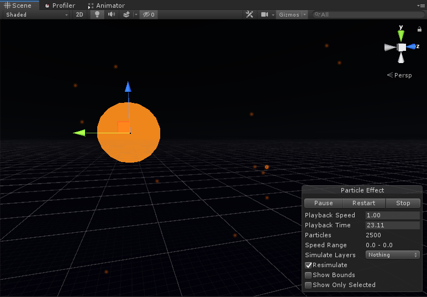Toggle scene effects image icon
Viewport: 427px width, 297px height.
coord(126,14)
